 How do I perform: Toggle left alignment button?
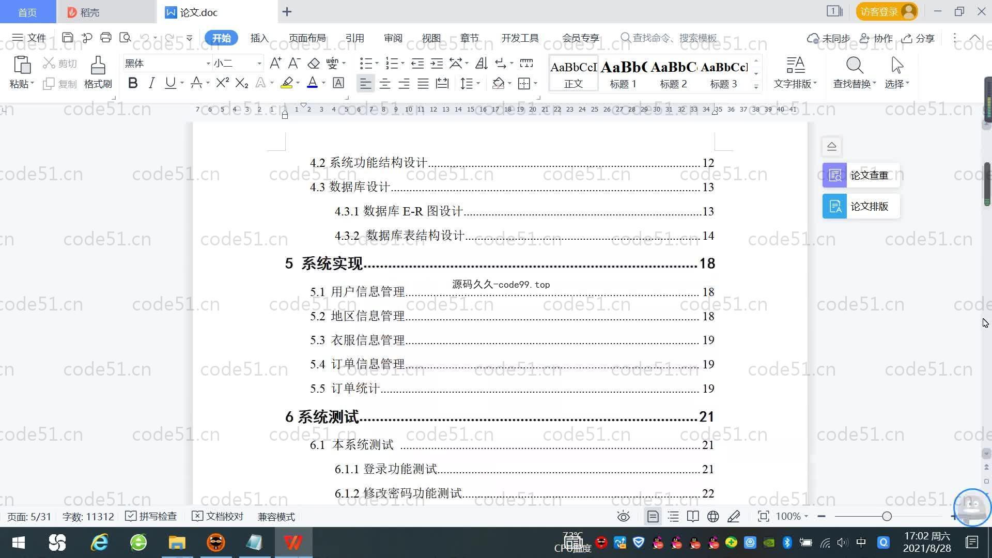point(365,83)
